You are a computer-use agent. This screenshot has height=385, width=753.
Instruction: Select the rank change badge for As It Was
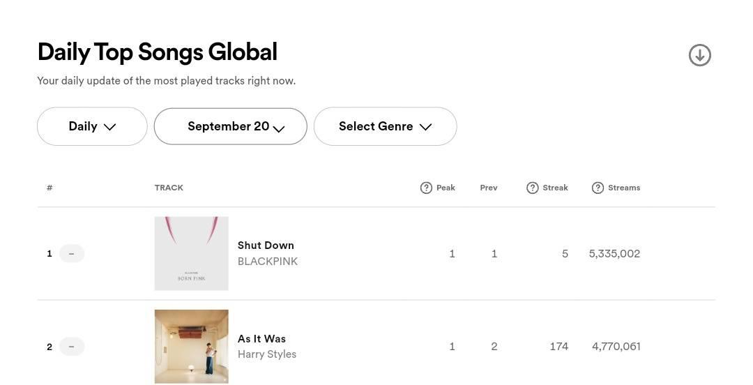point(72,347)
